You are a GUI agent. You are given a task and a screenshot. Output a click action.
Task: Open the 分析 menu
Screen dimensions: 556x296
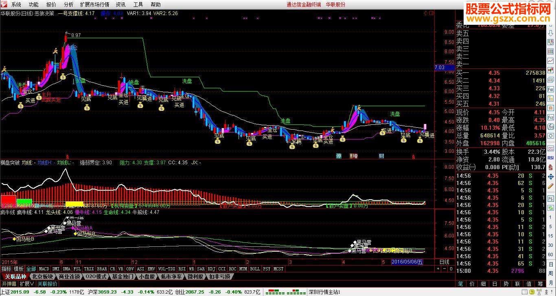coord(69,4)
